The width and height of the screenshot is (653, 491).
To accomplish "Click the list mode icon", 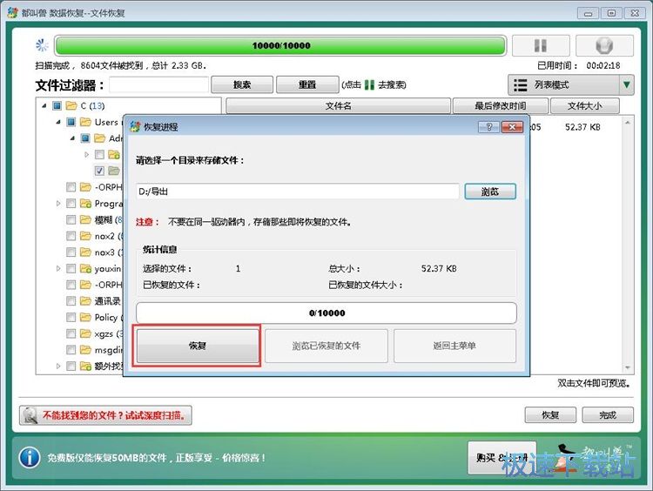I will (520, 85).
